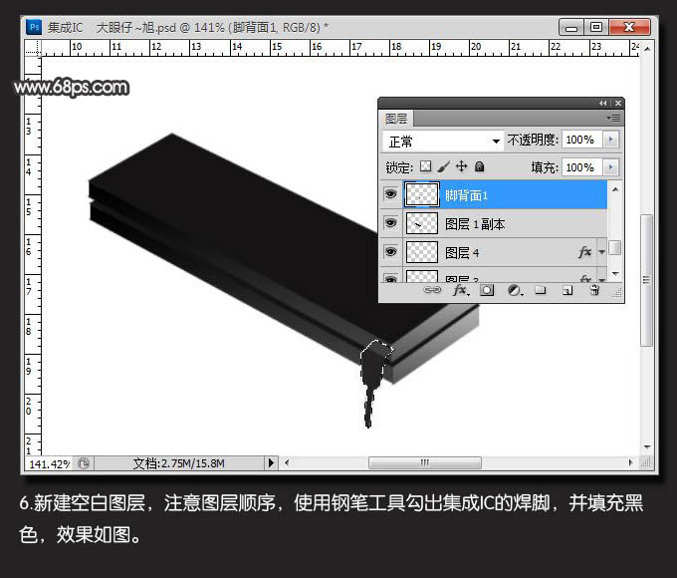677x578 pixels.
Task: Open the document info arrow menu
Action: coord(271,463)
